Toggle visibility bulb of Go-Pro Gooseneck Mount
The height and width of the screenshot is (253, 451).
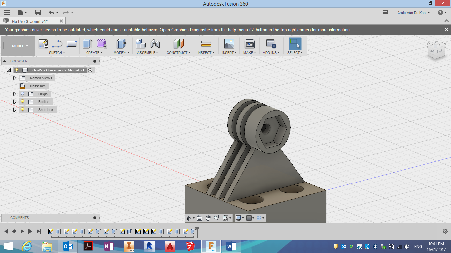click(17, 70)
